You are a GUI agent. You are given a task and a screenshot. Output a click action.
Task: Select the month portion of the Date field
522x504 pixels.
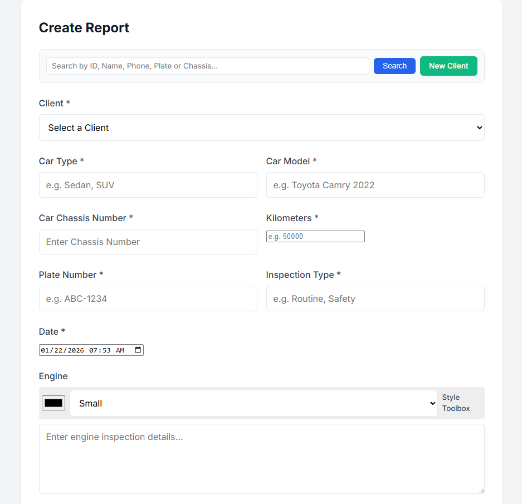(x=45, y=350)
